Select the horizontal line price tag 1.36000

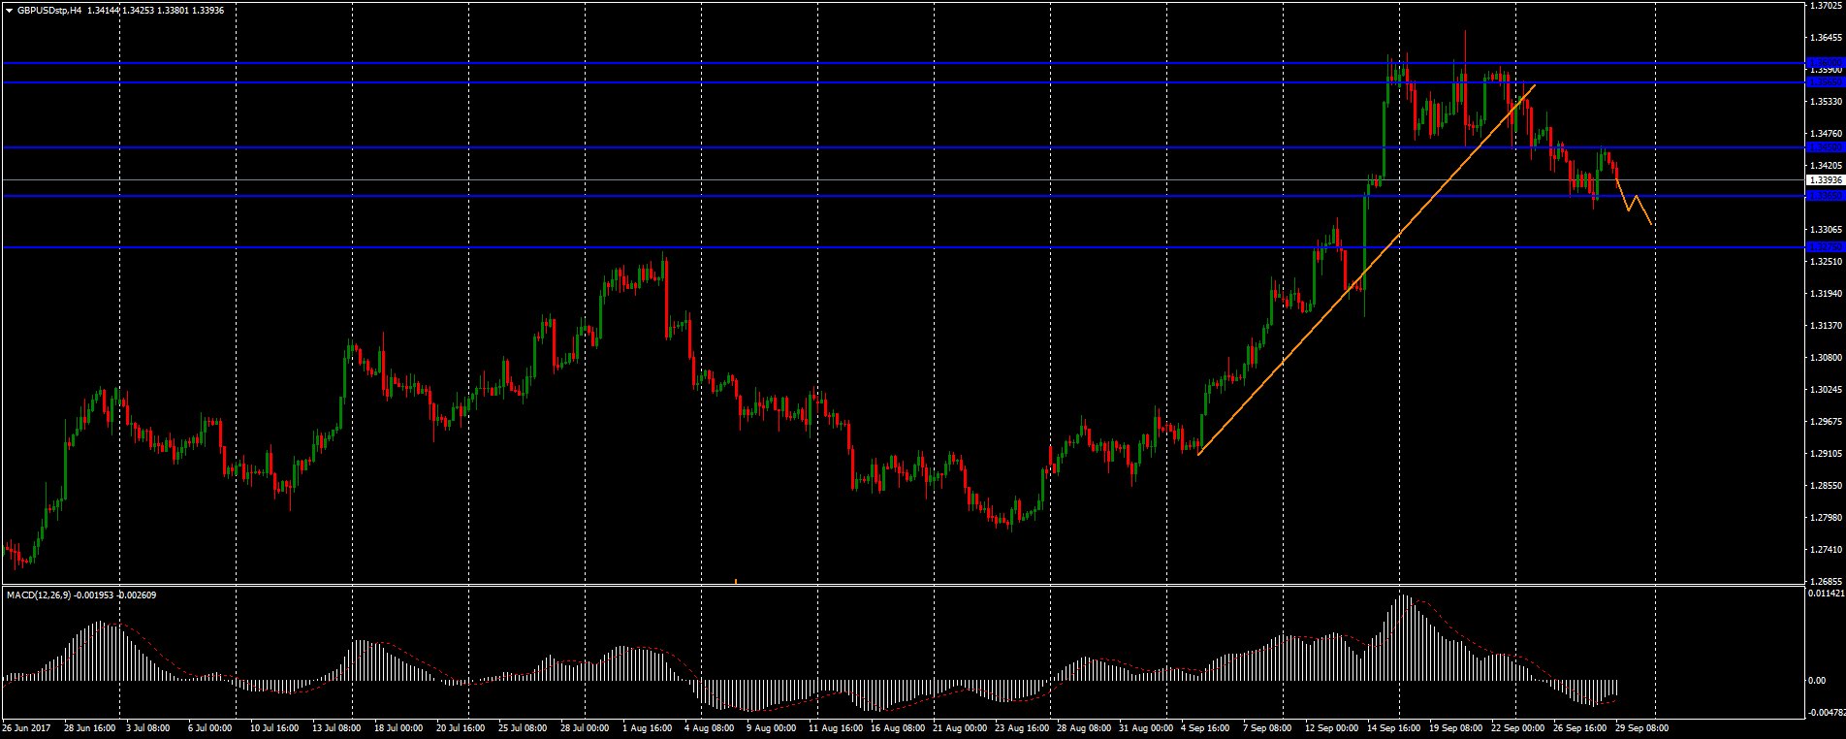pos(1827,63)
